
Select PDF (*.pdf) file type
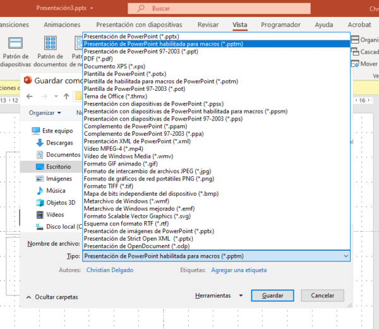tap(216, 59)
